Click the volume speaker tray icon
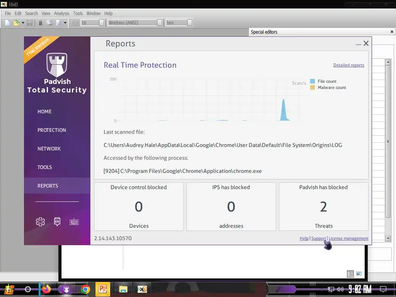Screen dimensions: 396x297 [340, 289]
